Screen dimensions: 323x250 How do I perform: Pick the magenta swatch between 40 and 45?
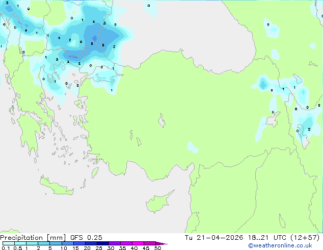[x=138, y=243]
